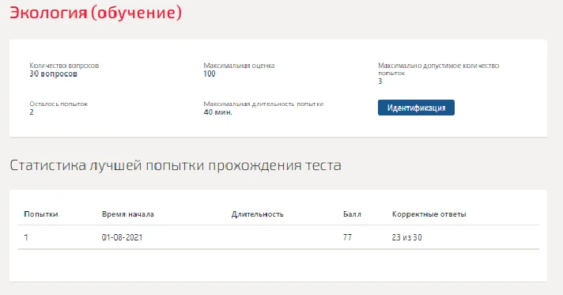Click the Максимальная длительность попытки label
The height and width of the screenshot is (295, 563).
[263, 104]
